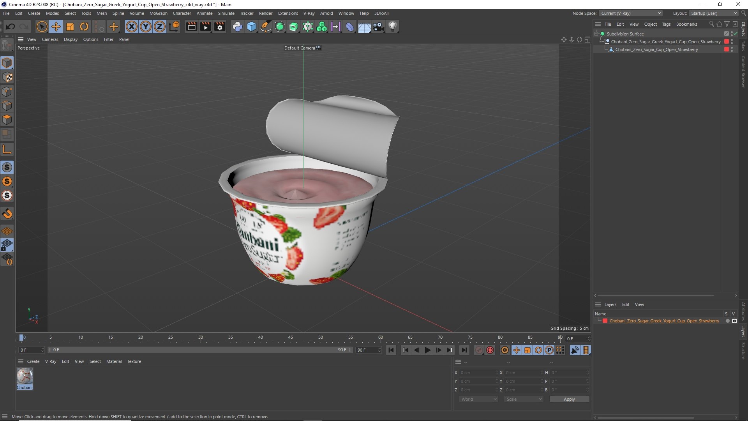Toggle coordinate system world/object icon
This screenshot has height=421, width=748.
coord(175,27)
